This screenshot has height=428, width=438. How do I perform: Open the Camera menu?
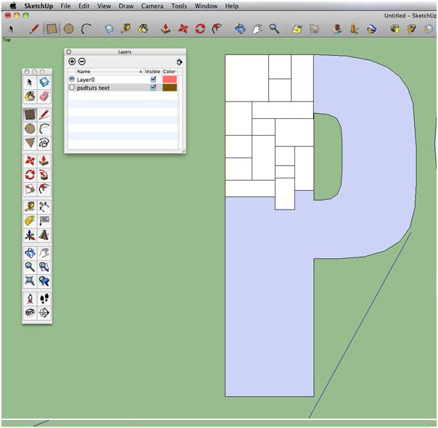pos(152,6)
